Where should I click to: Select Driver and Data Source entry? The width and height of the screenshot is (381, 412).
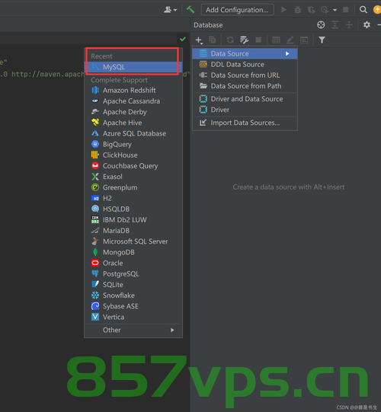tap(245, 99)
